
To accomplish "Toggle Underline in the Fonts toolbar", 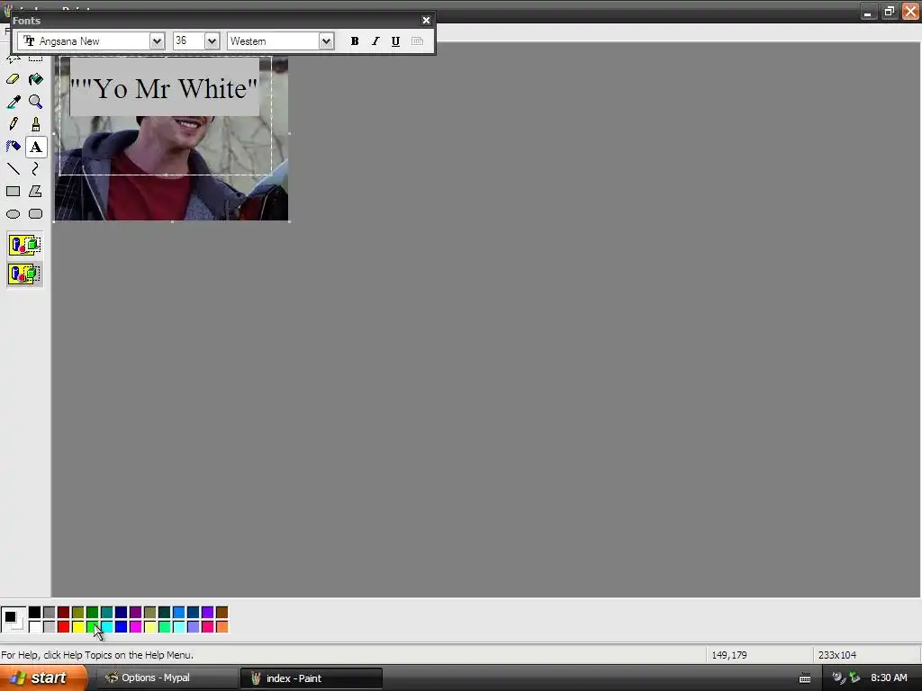I will click(396, 41).
